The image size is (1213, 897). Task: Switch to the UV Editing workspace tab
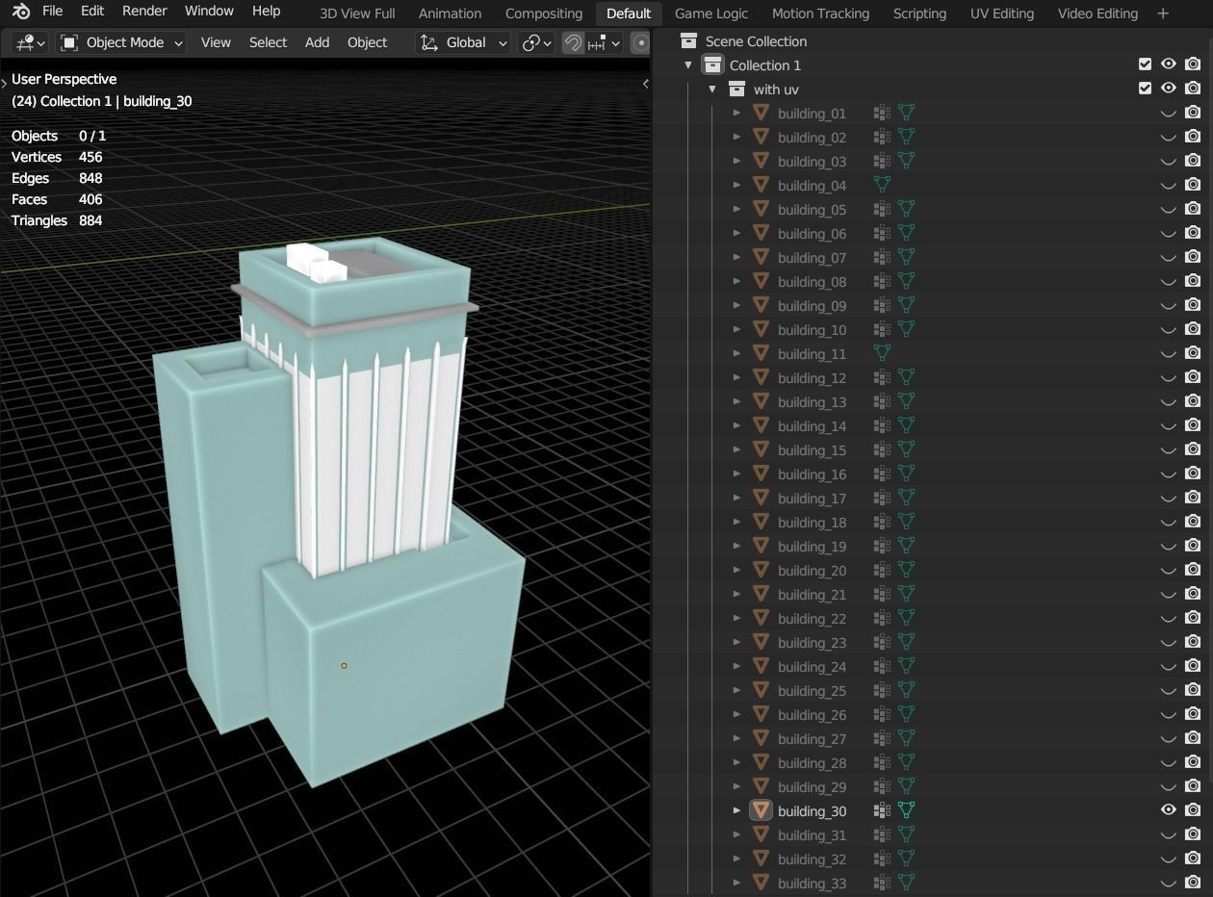coord(1001,13)
